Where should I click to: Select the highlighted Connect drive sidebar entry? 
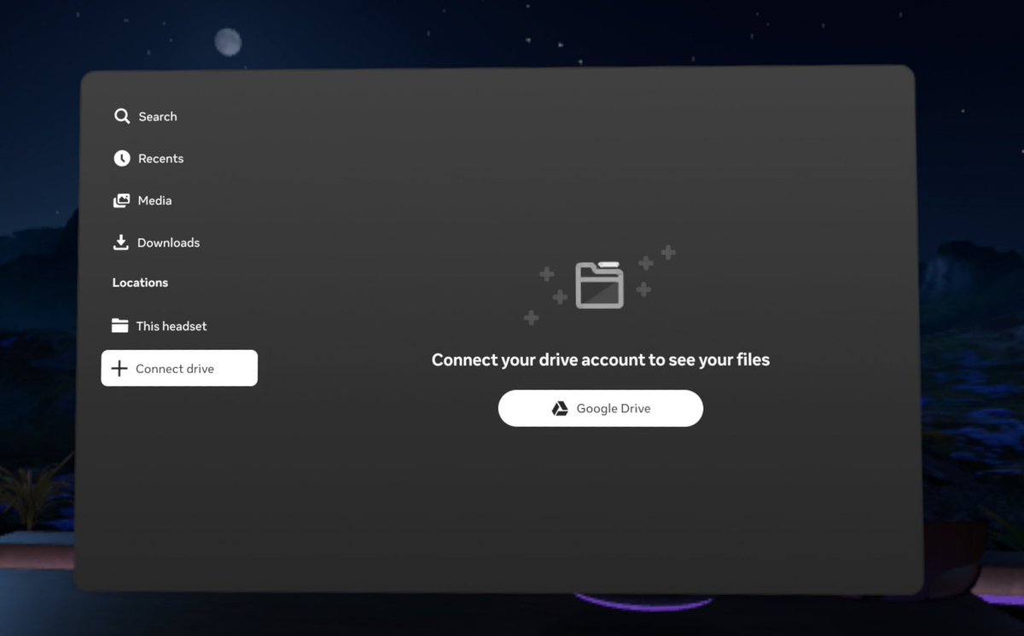point(179,368)
